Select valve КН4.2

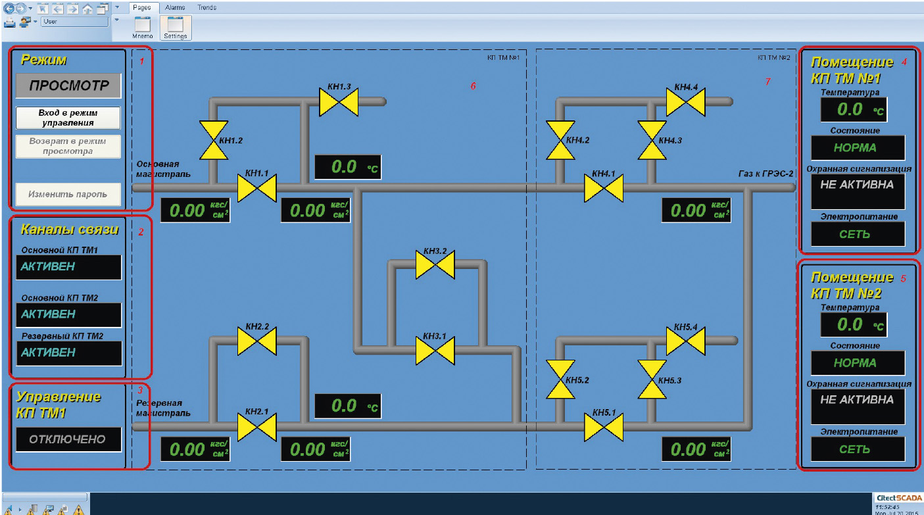pos(561,140)
